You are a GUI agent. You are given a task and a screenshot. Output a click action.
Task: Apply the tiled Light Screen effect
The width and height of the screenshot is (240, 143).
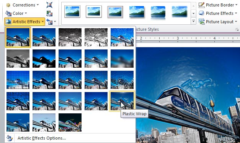point(18,80)
